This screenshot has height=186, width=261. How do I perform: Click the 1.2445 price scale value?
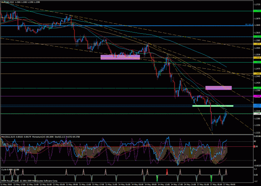[256, 76]
